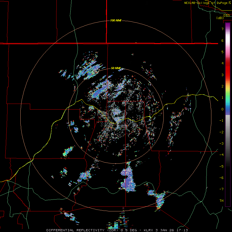Select the -2 dB scale value
This screenshot has width=232, height=232.
coord(221,132)
